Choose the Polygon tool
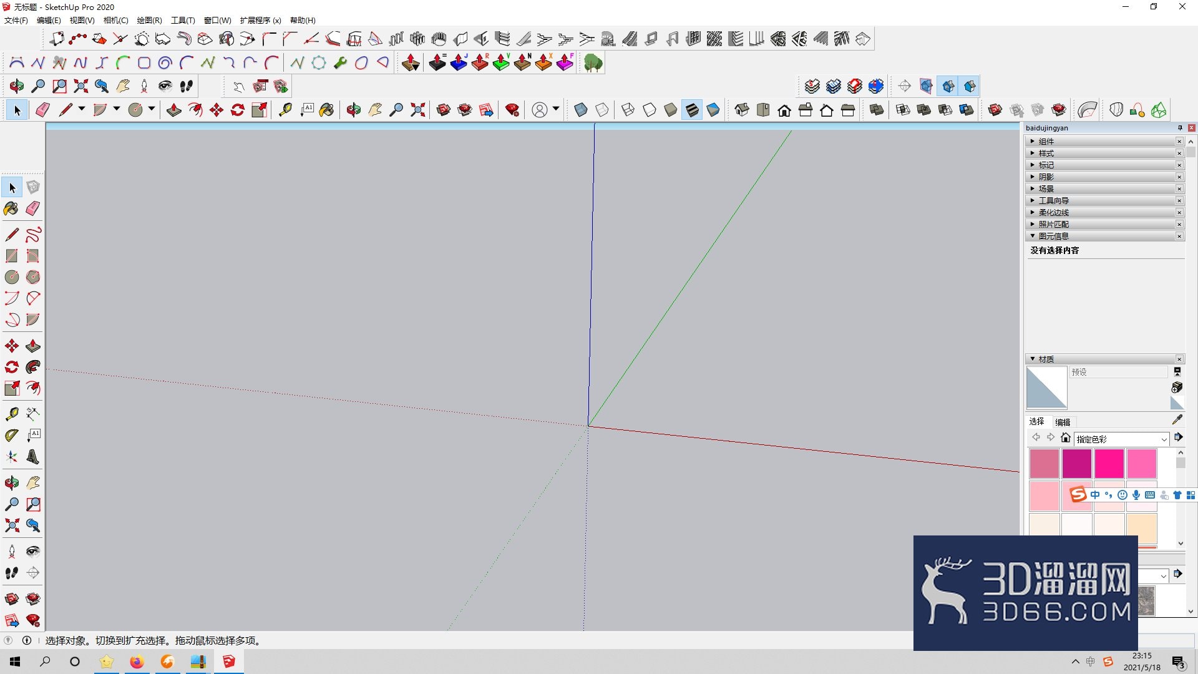Screen dimensions: 1198x674 33,277
